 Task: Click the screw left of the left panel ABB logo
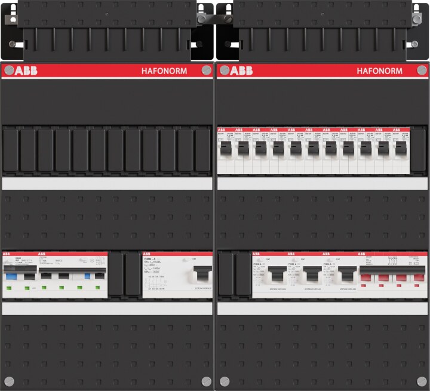tap(9, 71)
